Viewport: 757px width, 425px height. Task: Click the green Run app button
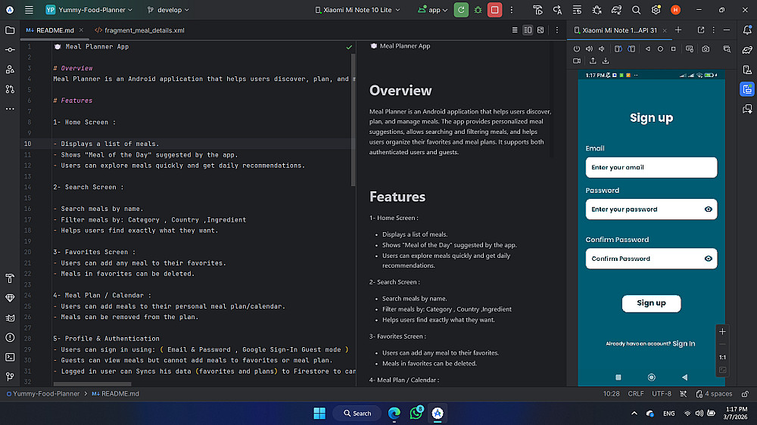(461, 10)
